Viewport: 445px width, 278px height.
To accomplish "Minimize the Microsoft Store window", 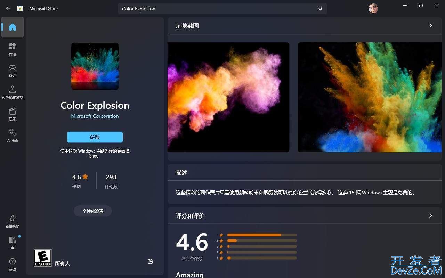I will [405, 6].
